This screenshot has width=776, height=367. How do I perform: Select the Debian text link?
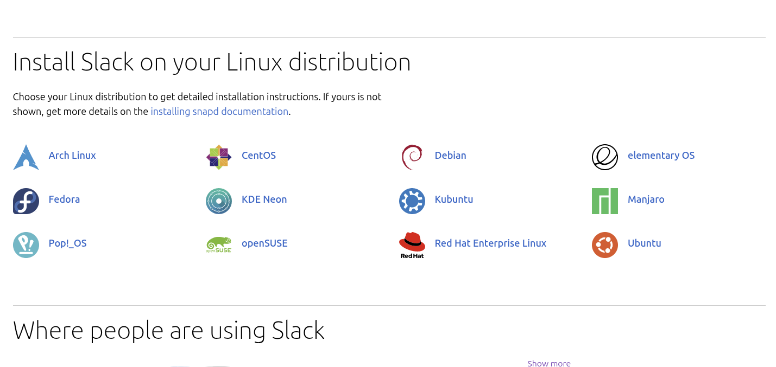(450, 156)
